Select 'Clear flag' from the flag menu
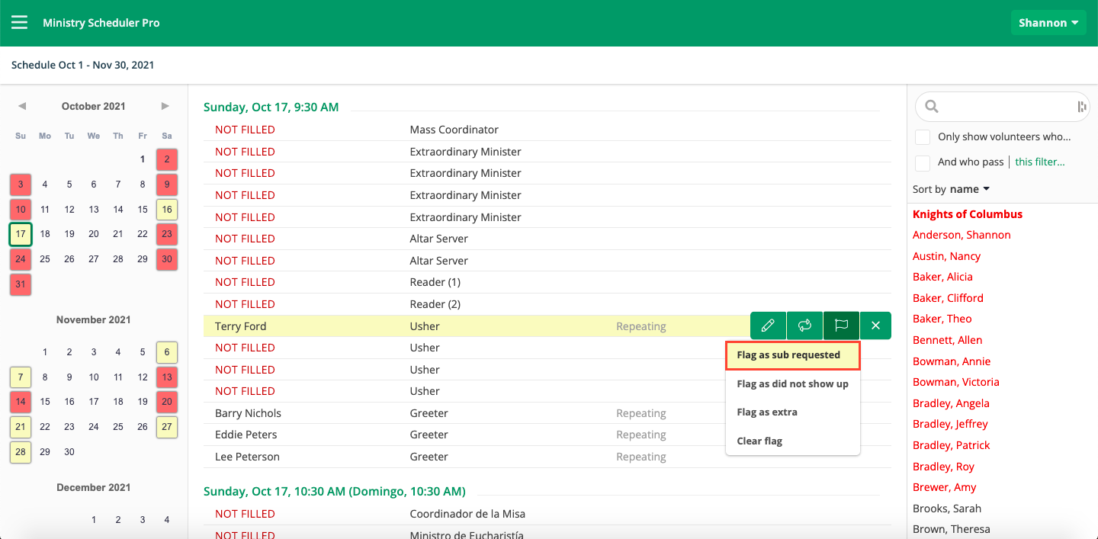Viewport: 1098px width, 539px height. tap(759, 441)
